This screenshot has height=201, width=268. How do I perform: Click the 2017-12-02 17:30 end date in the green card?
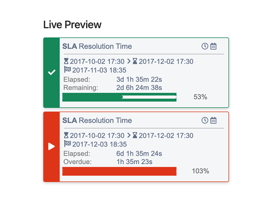pos(166,62)
